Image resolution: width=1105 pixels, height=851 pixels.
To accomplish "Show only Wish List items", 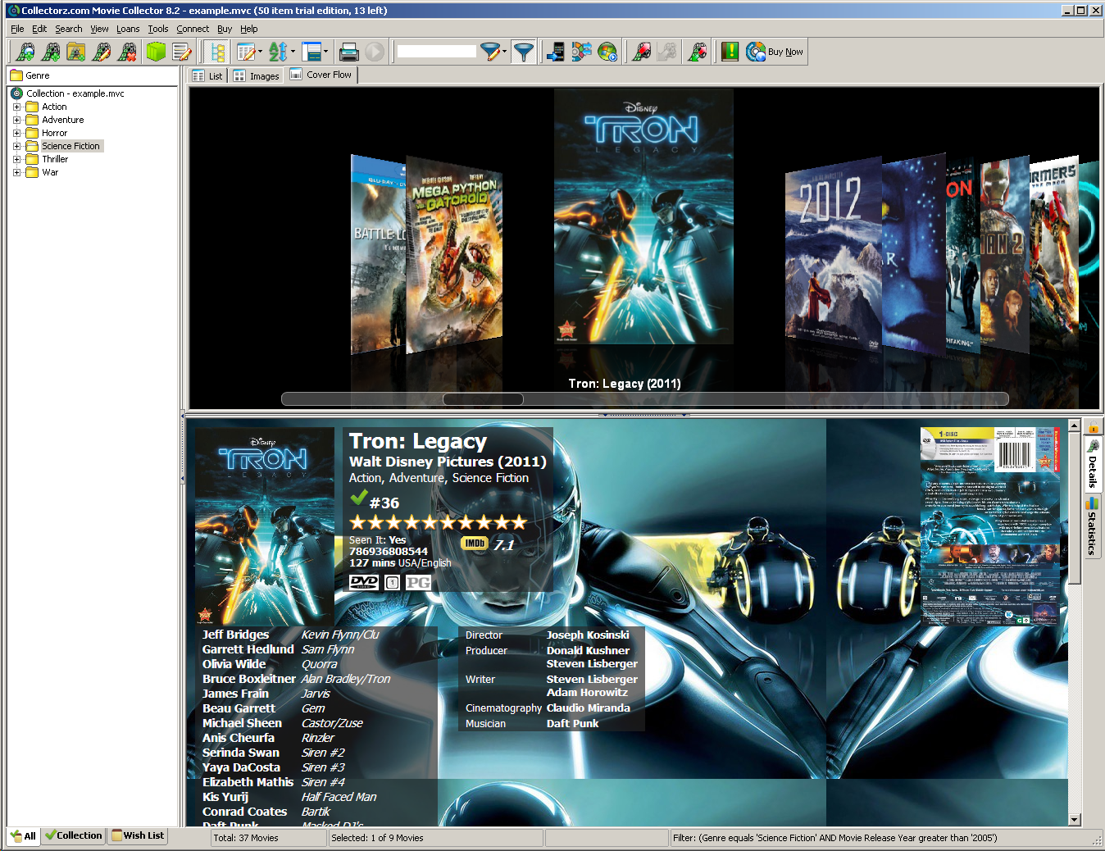I will tap(138, 835).
